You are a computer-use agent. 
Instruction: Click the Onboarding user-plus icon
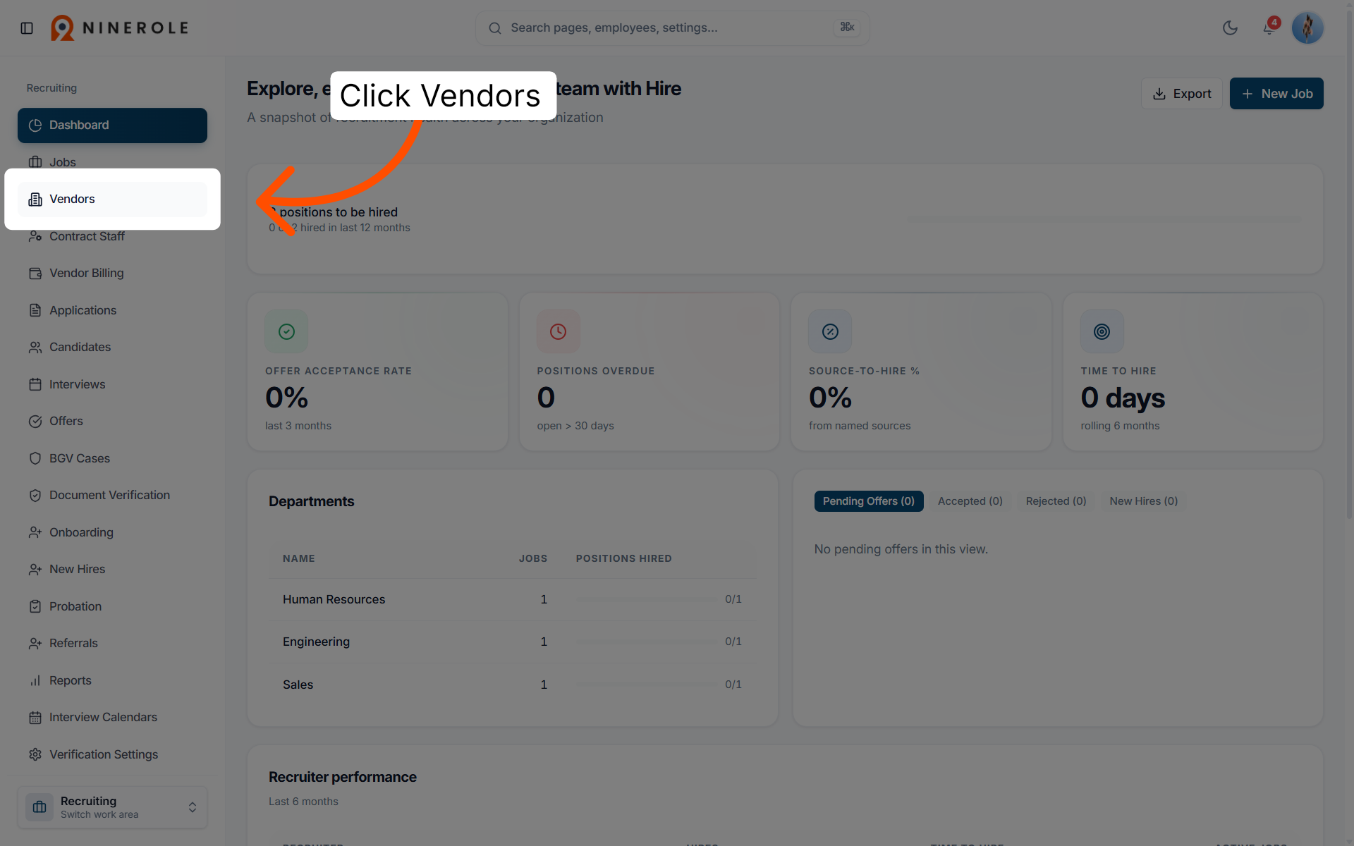35,532
